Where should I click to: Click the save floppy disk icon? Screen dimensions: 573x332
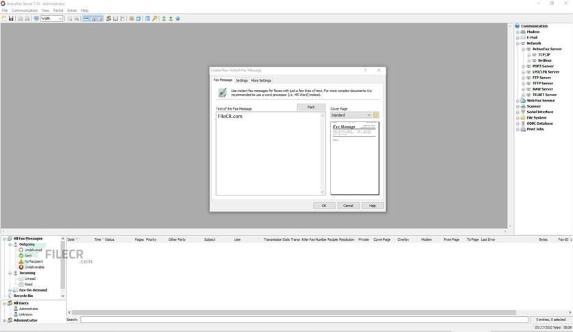[x=11, y=19]
